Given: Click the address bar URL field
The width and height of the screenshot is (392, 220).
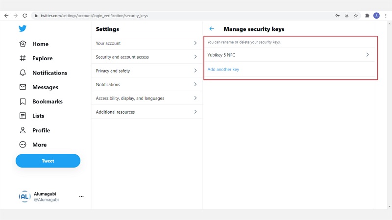Looking at the screenshot, I should click(182, 16).
